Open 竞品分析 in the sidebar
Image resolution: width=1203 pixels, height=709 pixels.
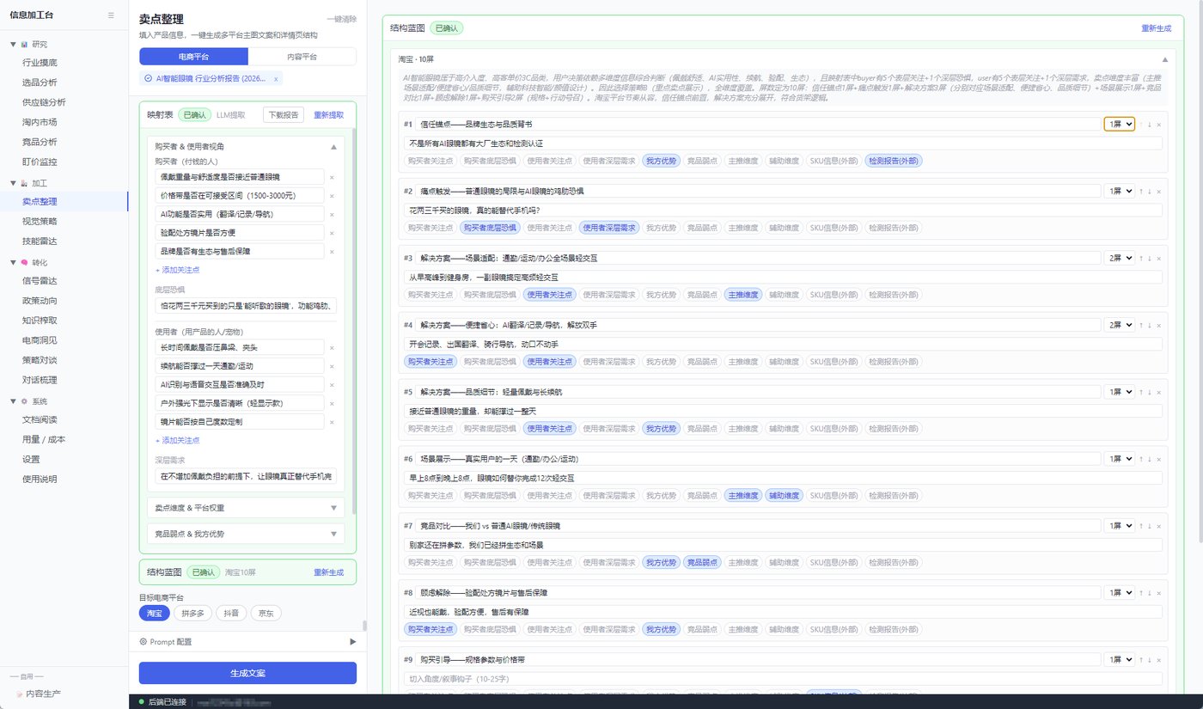pyautogui.click(x=40, y=142)
